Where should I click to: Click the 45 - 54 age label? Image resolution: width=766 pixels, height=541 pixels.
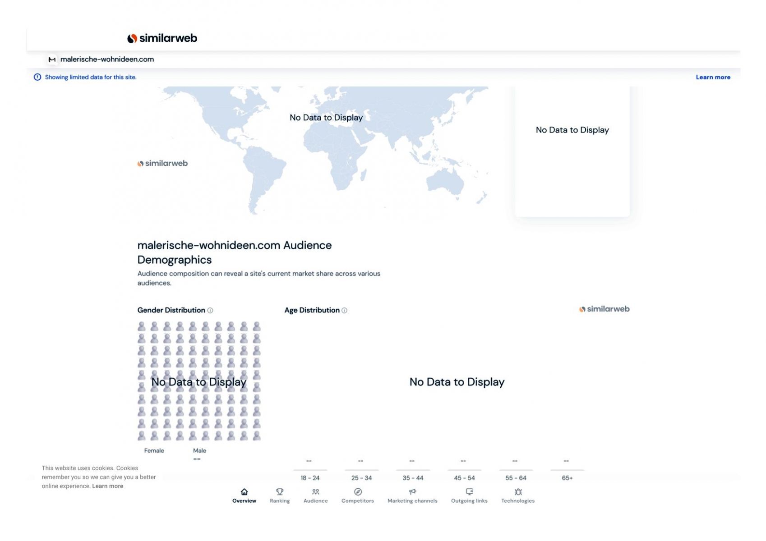click(x=465, y=478)
